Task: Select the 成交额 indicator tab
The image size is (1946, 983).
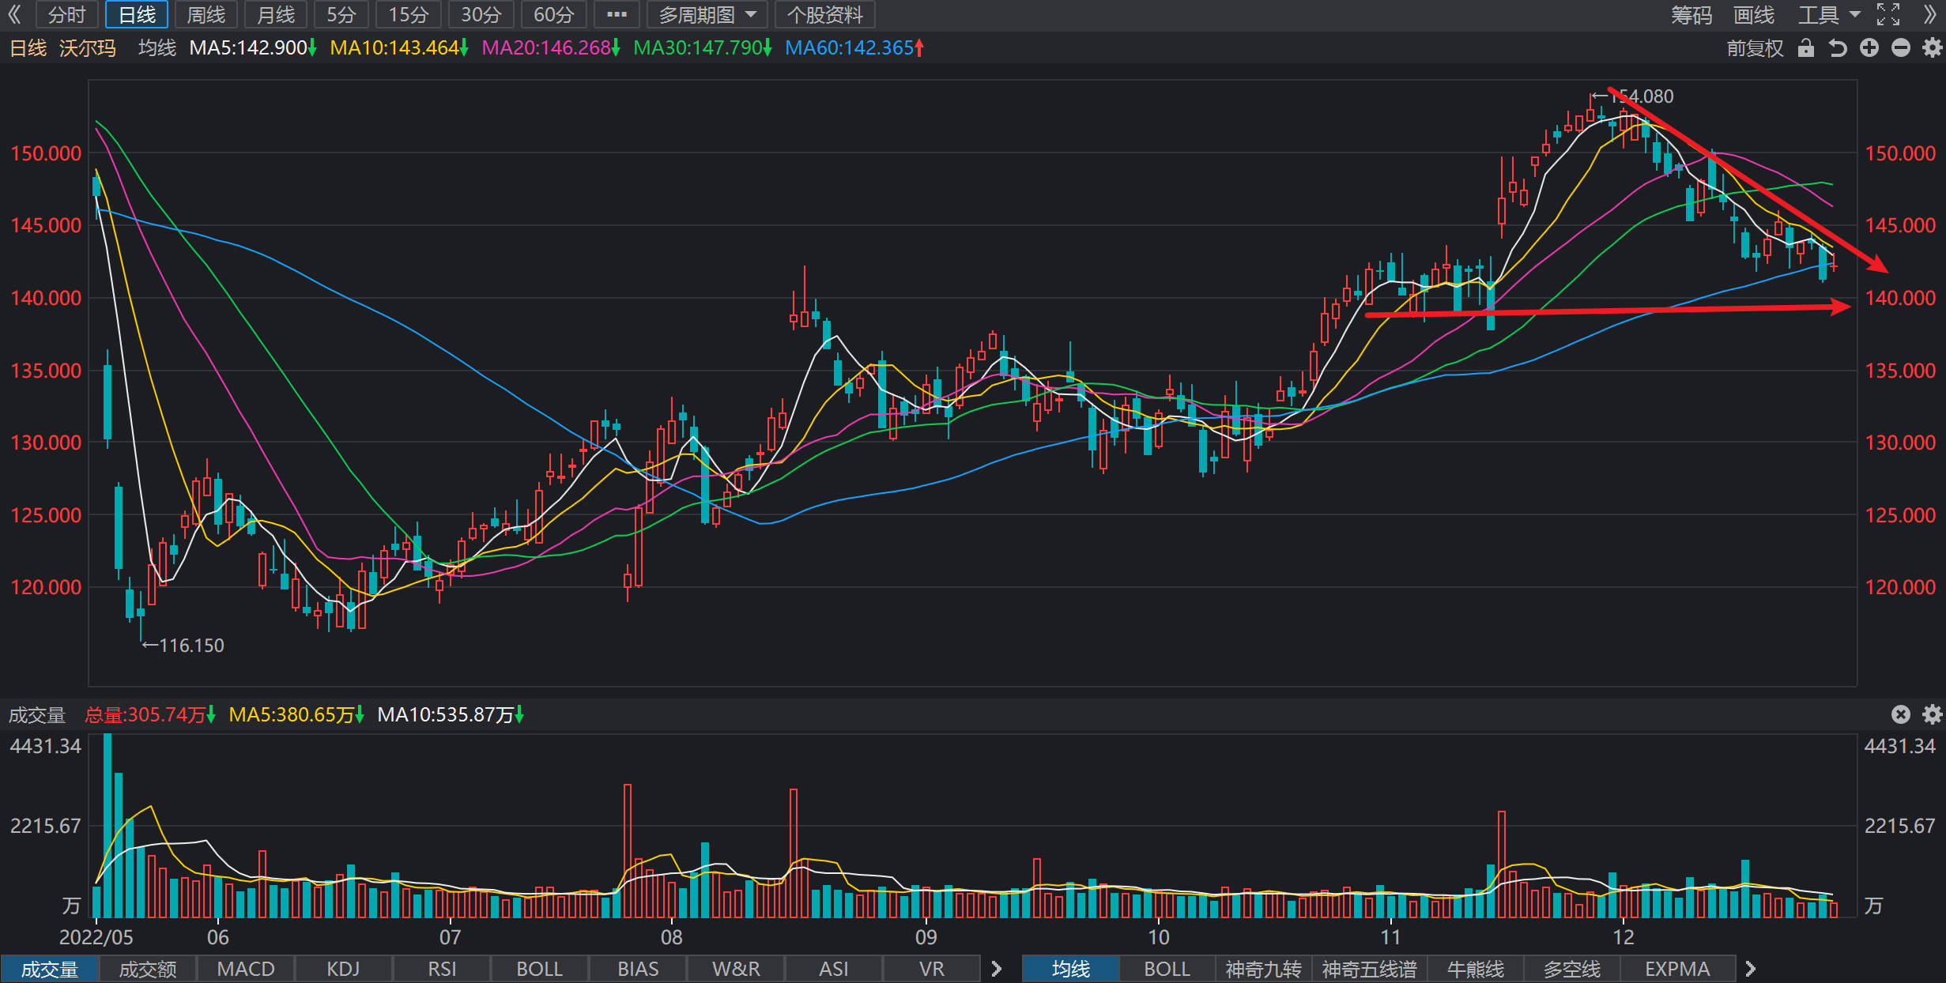Action: (148, 969)
